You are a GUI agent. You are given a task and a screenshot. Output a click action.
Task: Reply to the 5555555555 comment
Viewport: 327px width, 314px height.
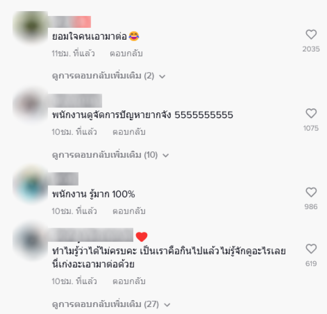click(129, 132)
